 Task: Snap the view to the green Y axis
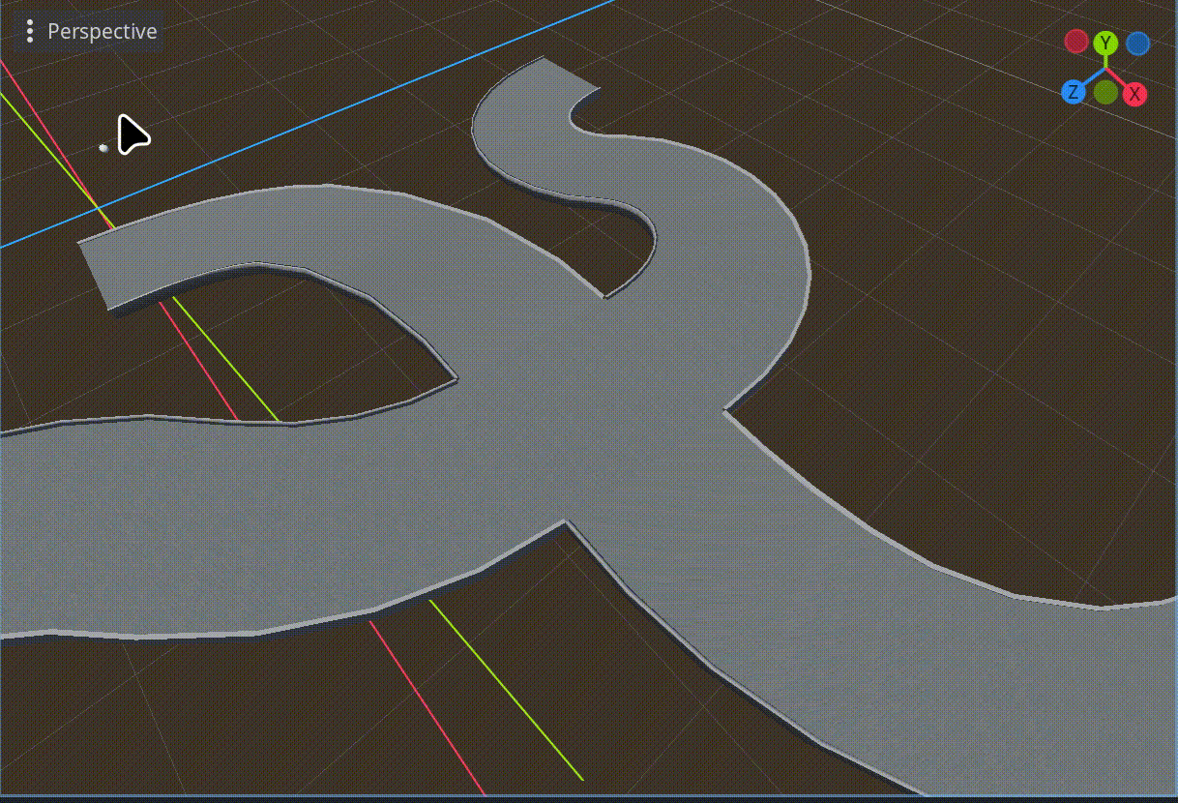1105,44
